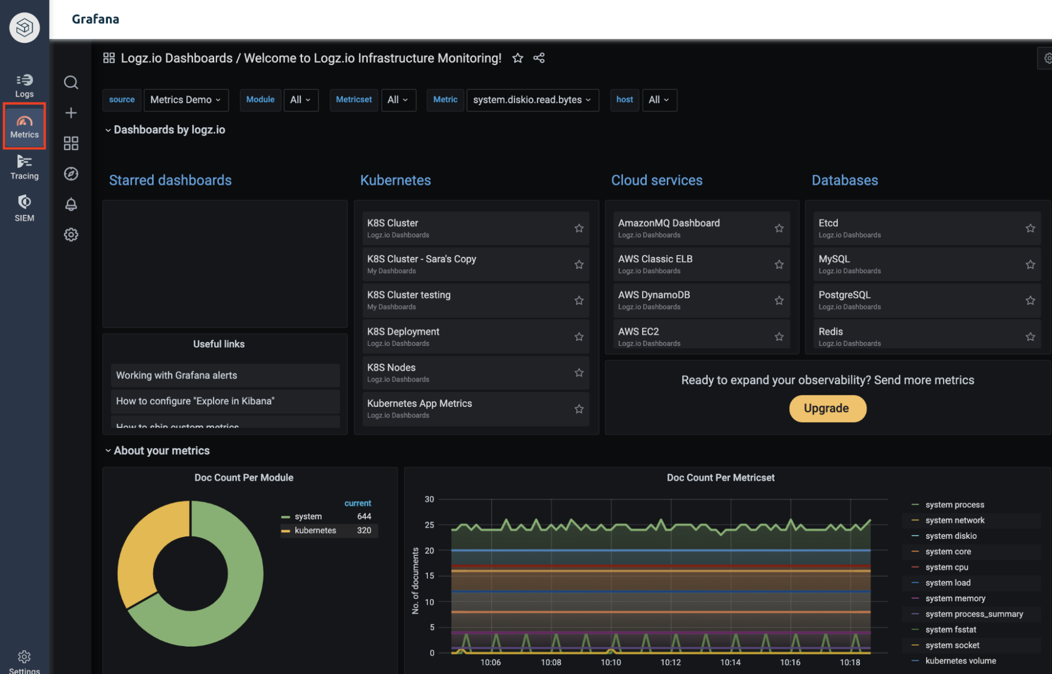
Task: Toggle system memory series in legend
Action: tap(955, 598)
